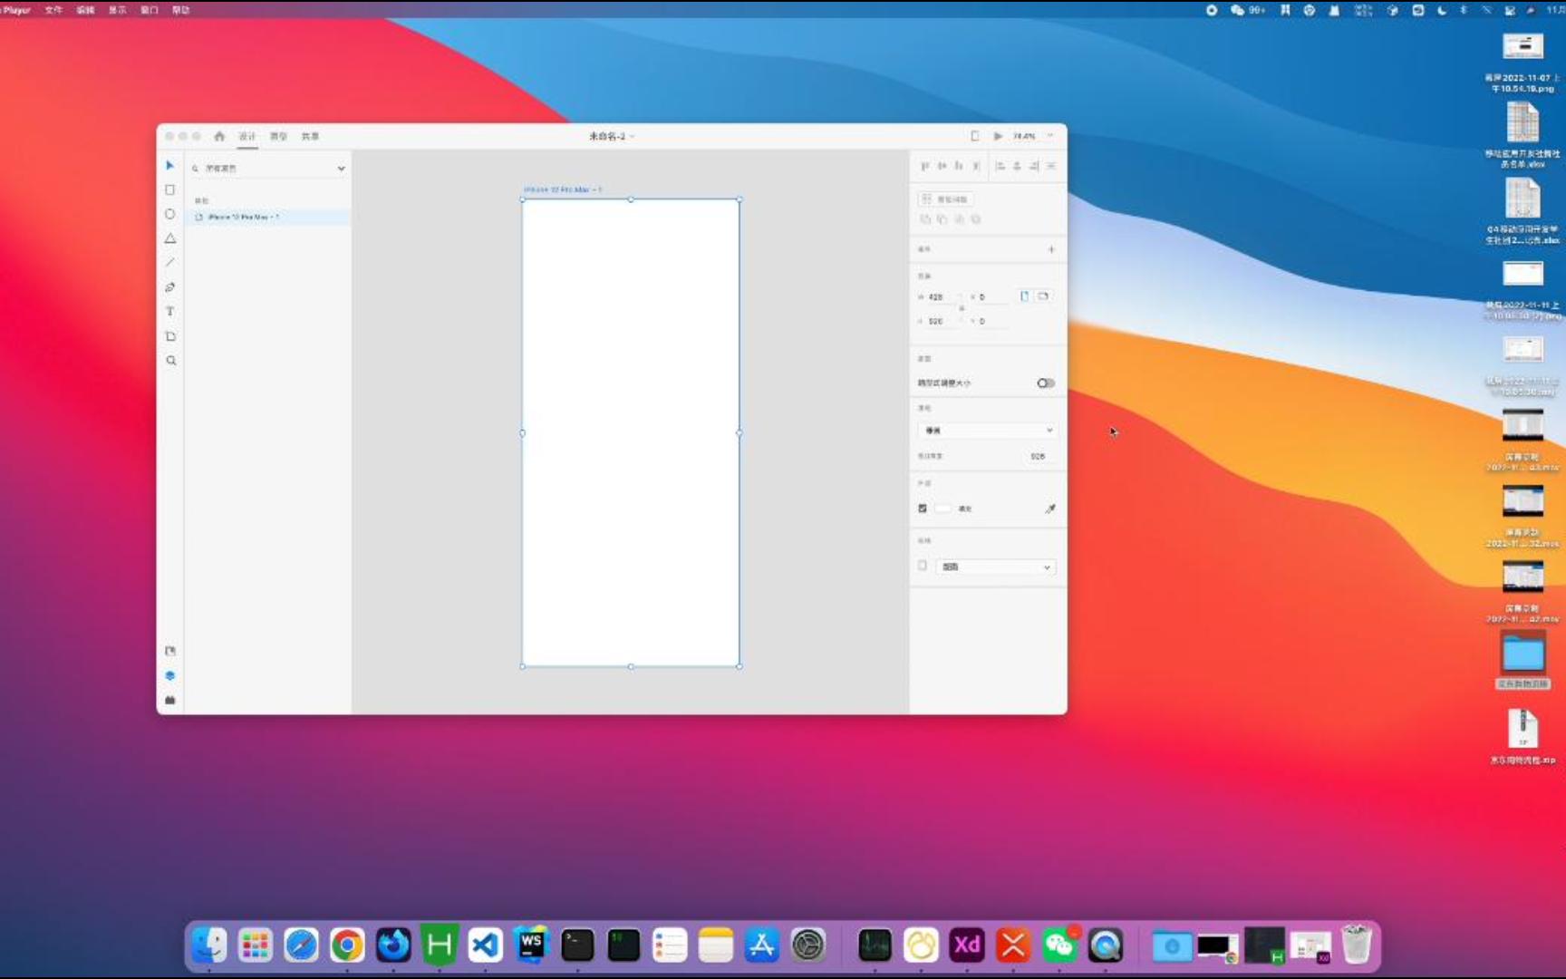This screenshot has width=1566, height=979.
Task: Open Visual Studio Code from the Dock
Action: 486,945
